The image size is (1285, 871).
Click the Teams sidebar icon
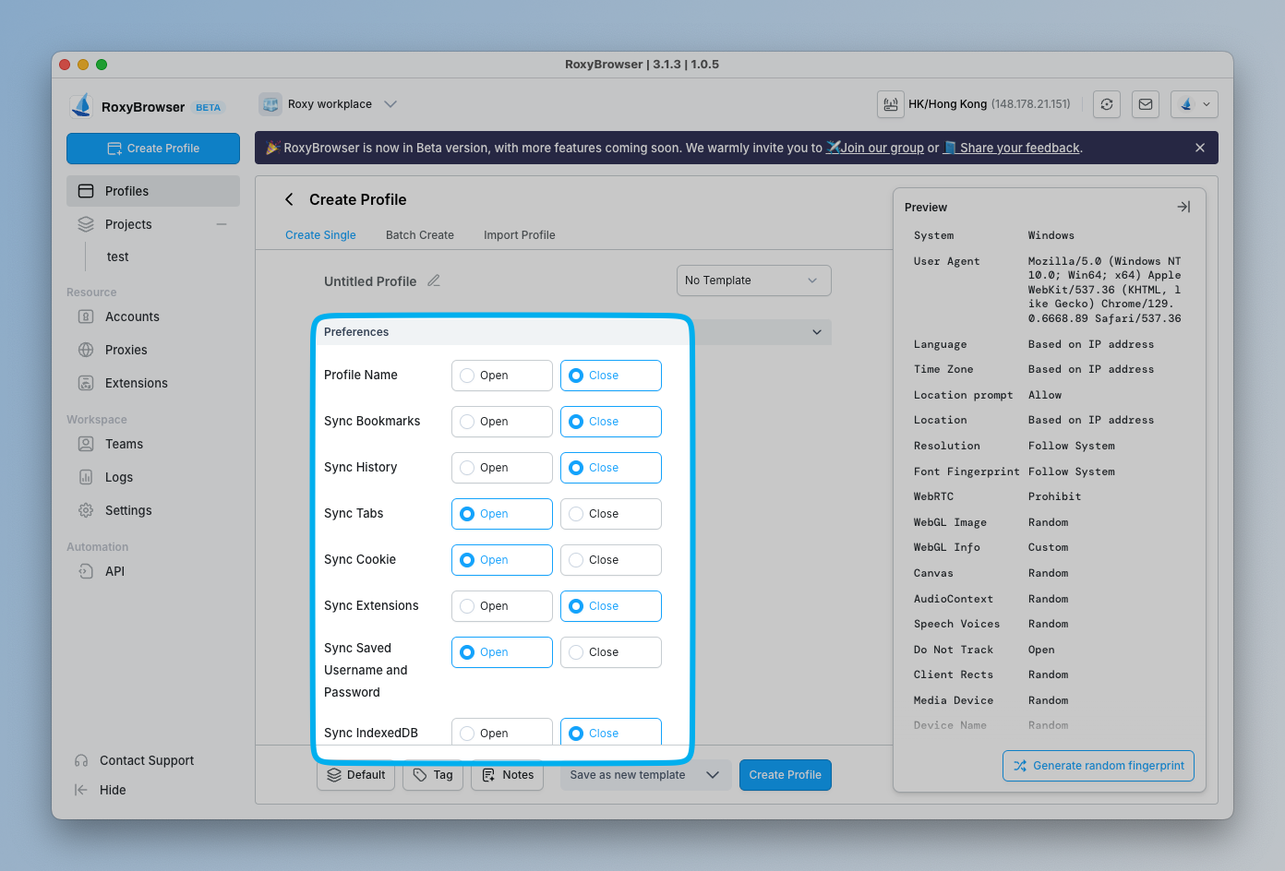coord(86,444)
